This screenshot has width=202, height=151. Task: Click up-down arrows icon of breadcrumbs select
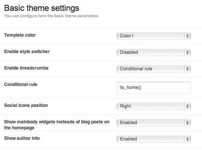pyautogui.click(x=187, y=69)
